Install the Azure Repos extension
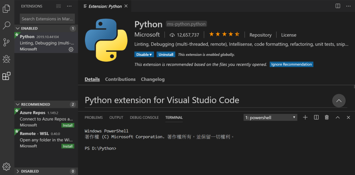Screen dimensions: 355x175 tap(68, 125)
